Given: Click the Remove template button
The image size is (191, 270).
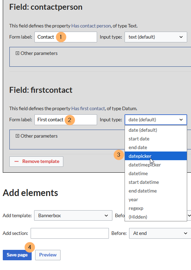Looking at the screenshot, I should pos(37,162).
